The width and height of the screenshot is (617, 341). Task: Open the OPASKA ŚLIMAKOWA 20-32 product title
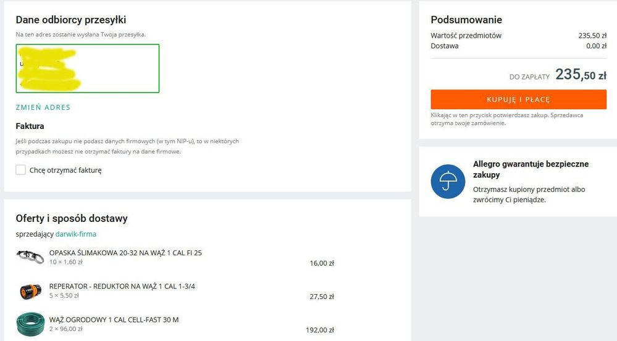(x=125, y=253)
